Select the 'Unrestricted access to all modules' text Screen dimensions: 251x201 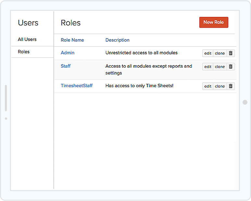point(141,53)
